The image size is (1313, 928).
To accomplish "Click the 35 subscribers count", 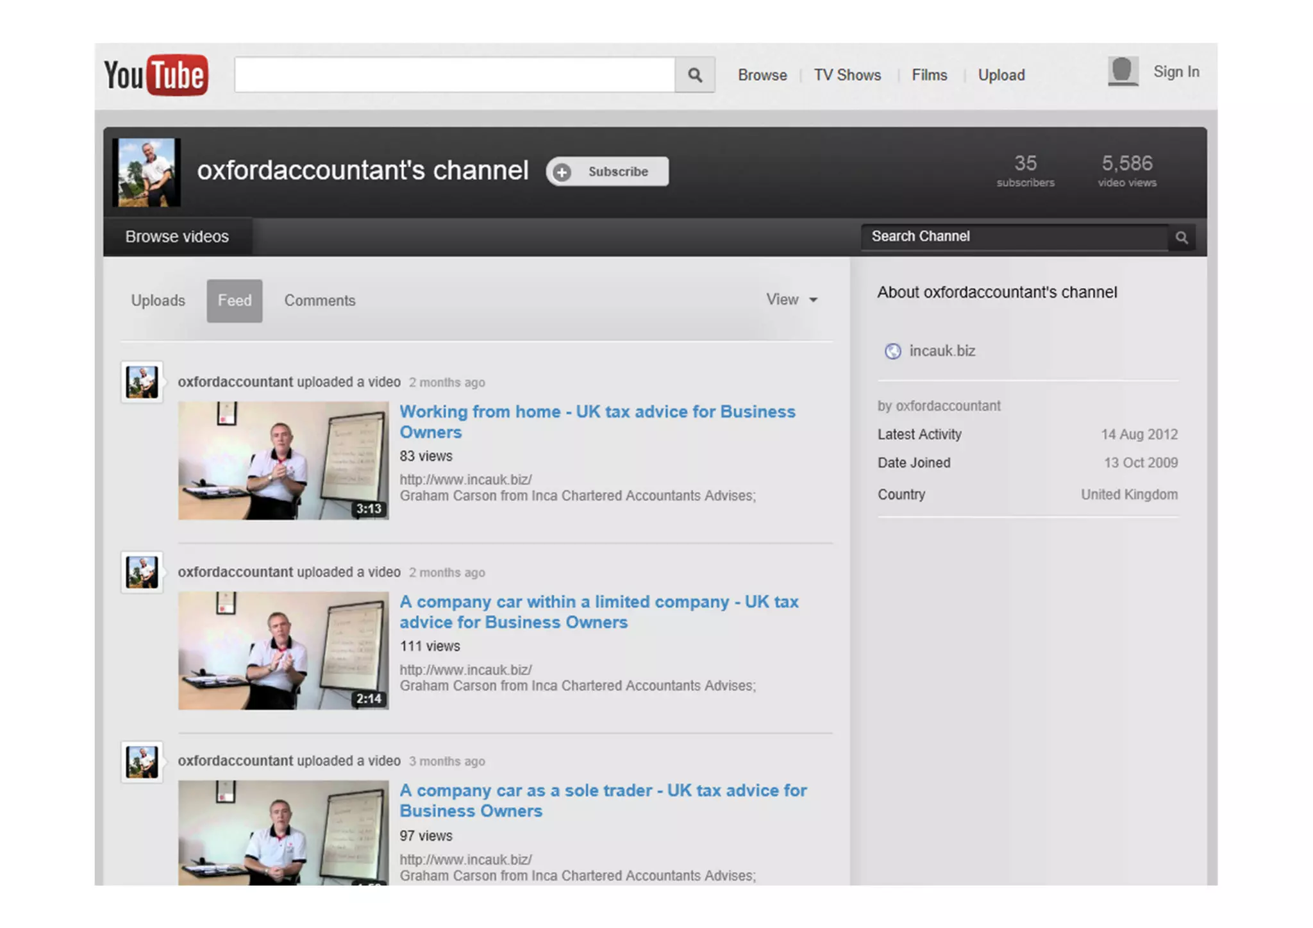I will point(1025,171).
